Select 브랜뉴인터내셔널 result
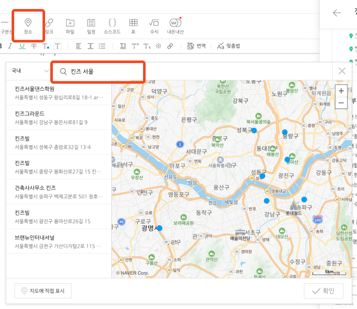 tap(59, 241)
